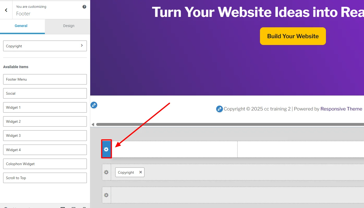This screenshot has width=364, height=208.
Task: Open the help question mark icon
Action: 84,7
